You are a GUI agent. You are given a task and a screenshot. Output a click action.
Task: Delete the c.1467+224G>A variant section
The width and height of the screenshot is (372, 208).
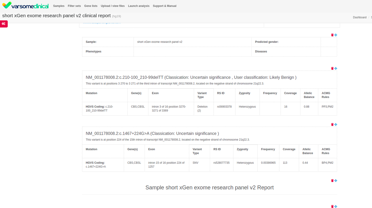332,124
